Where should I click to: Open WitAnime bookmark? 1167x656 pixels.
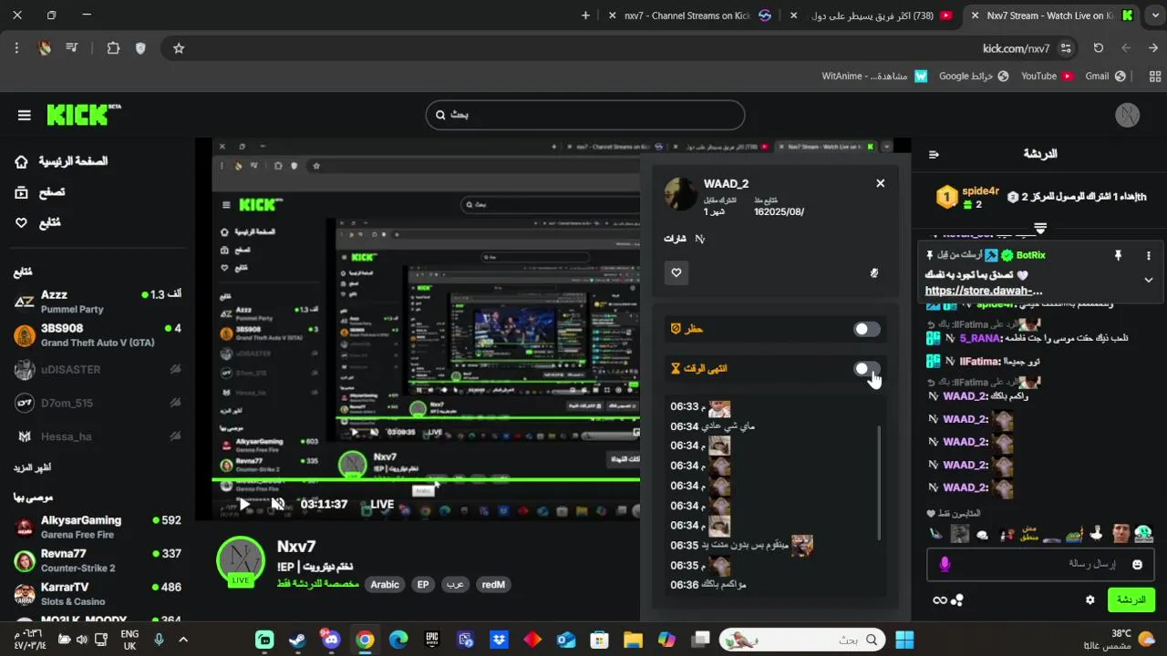[x=874, y=76]
